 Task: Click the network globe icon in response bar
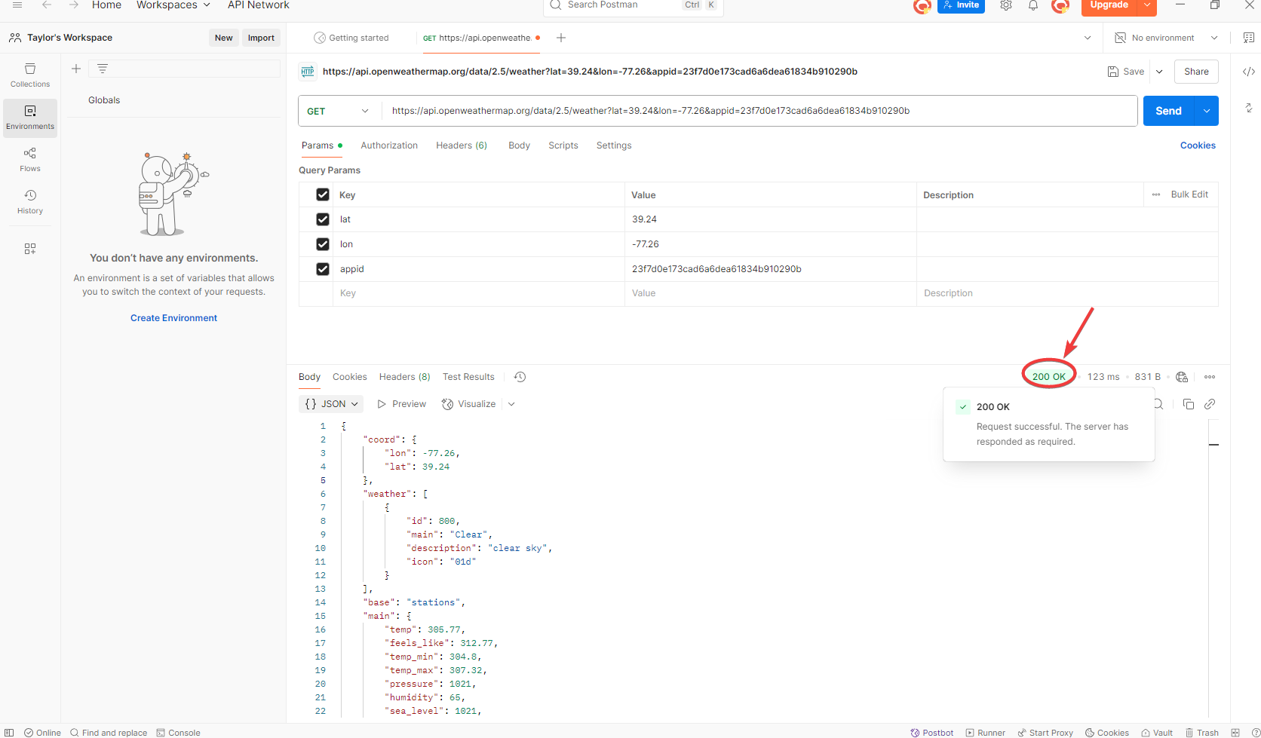(x=1182, y=377)
